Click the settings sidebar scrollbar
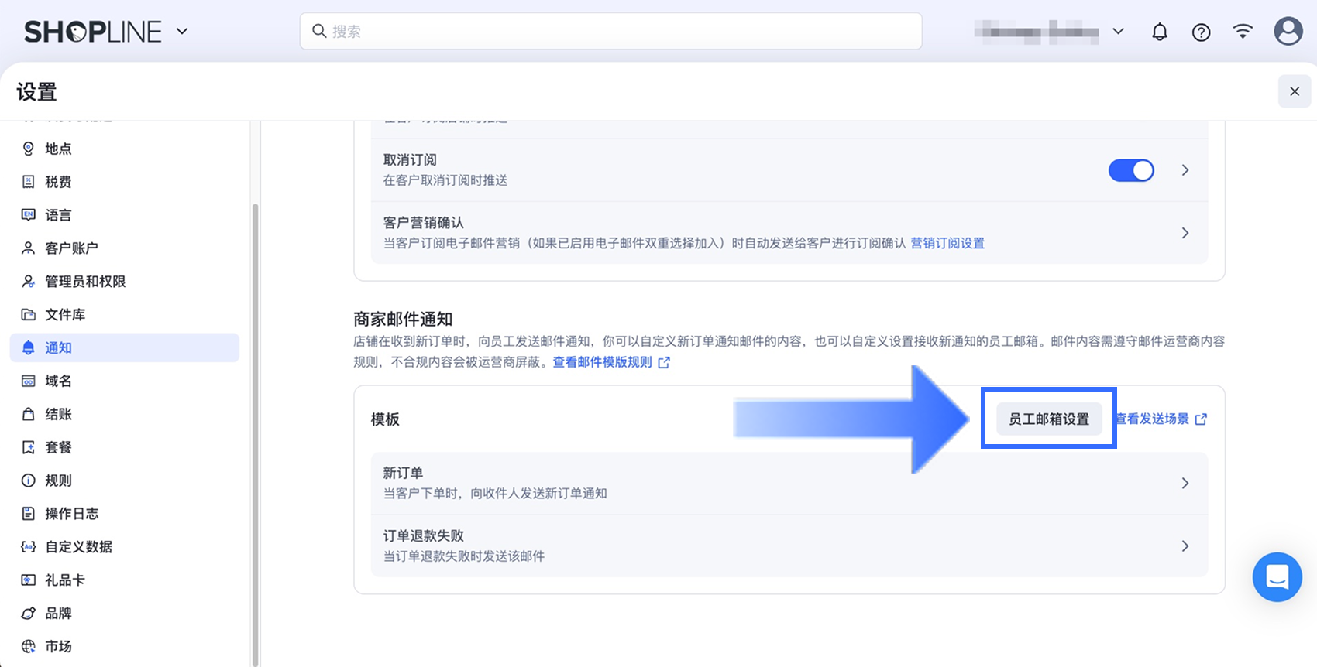The height and width of the screenshot is (667, 1317). [x=255, y=433]
